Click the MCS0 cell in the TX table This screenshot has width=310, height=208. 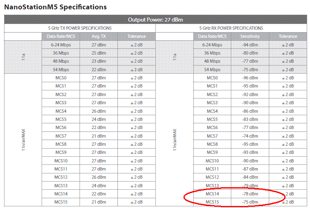[60, 78]
